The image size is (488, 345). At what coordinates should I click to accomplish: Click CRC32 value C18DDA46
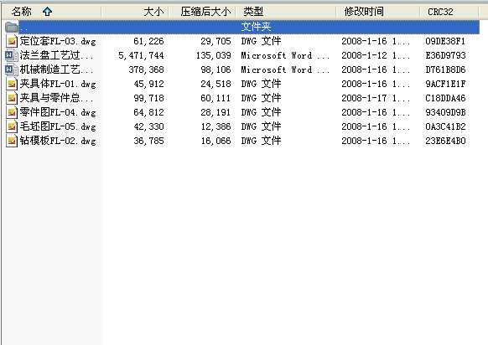[x=445, y=98]
